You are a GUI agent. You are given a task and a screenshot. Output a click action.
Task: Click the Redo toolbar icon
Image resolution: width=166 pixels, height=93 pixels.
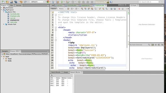(x=25, y=2)
